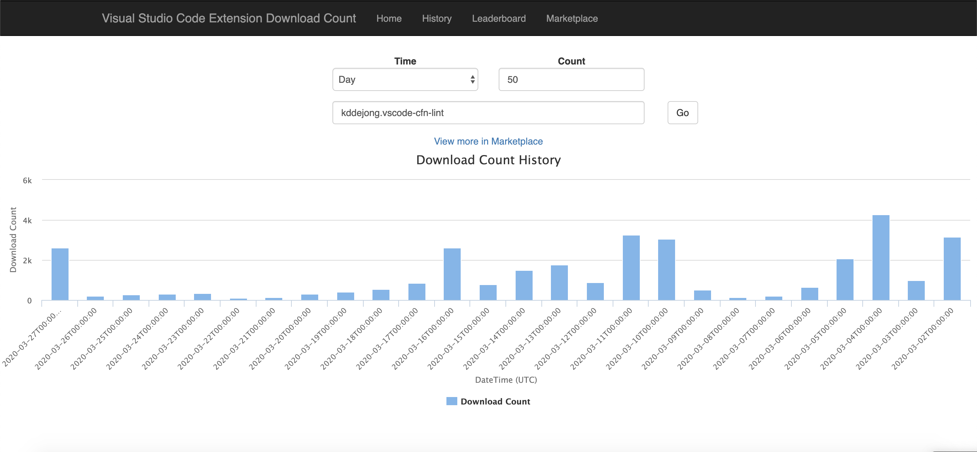Select the bar for 2020-03-03
The height and width of the screenshot is (452, 977).
(916, 291)
